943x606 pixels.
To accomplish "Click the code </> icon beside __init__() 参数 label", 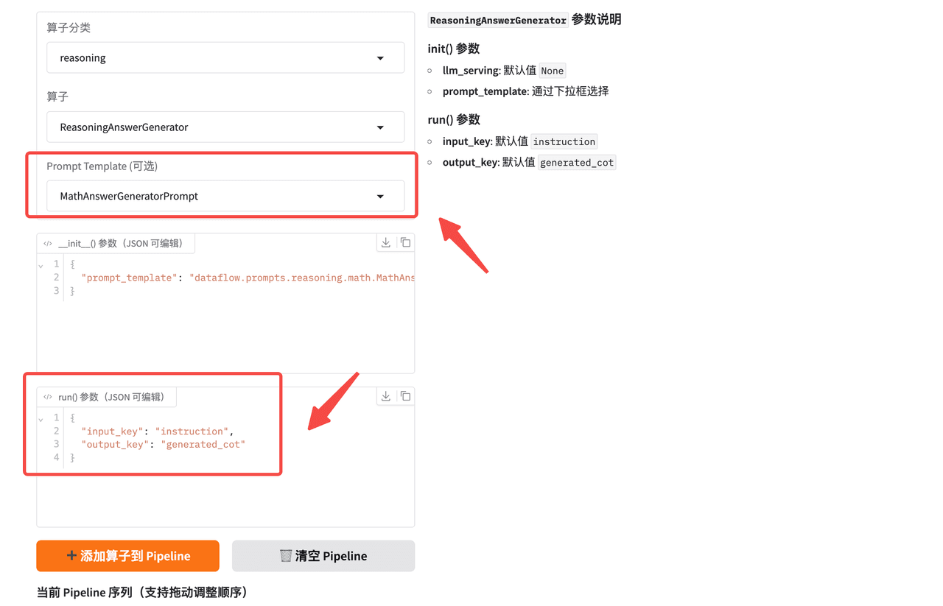I will (48, 242).
